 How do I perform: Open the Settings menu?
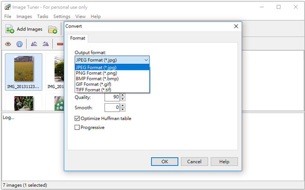pos(61,16)
